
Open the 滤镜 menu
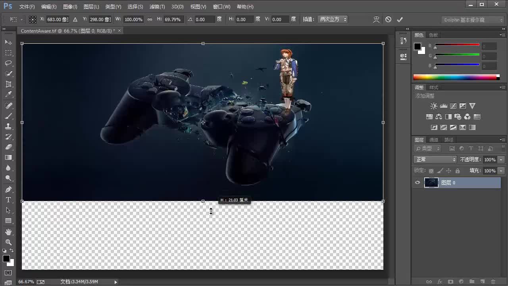click(x=157, y=6)
